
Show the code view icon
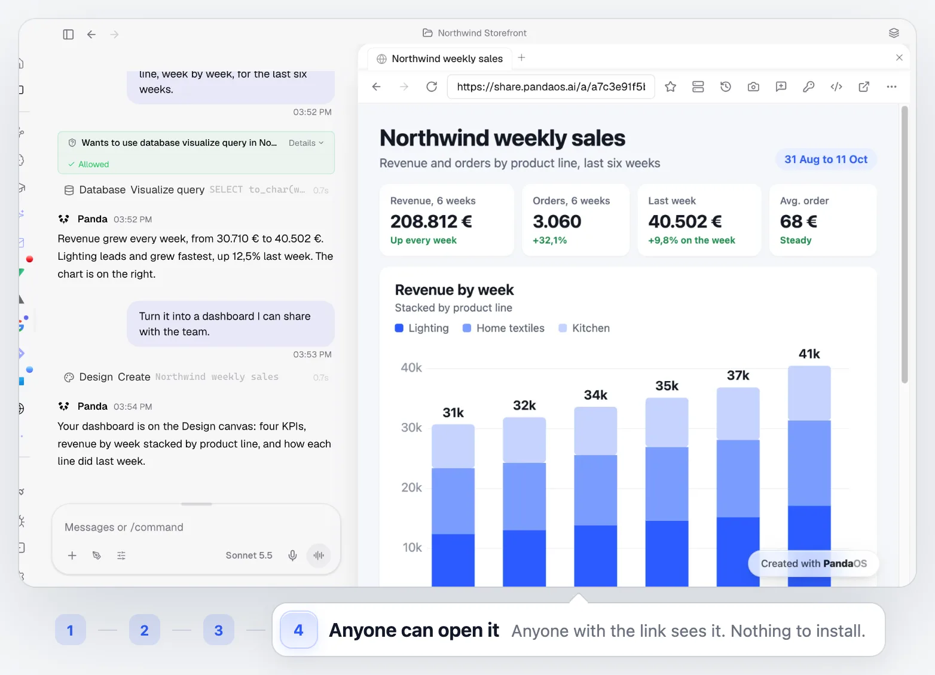[x=836, y=87]
